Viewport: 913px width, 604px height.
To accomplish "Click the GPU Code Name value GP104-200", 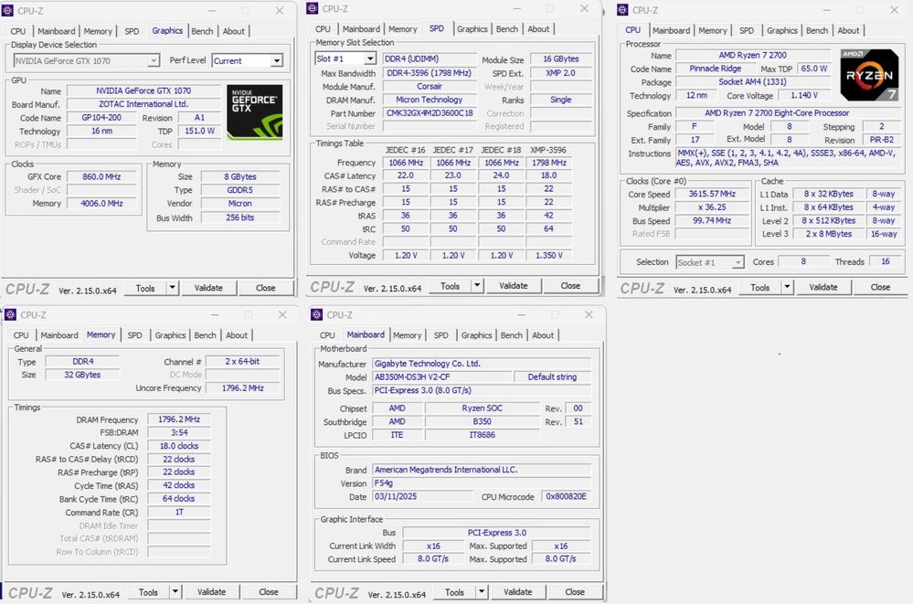I will pos(101,118).
